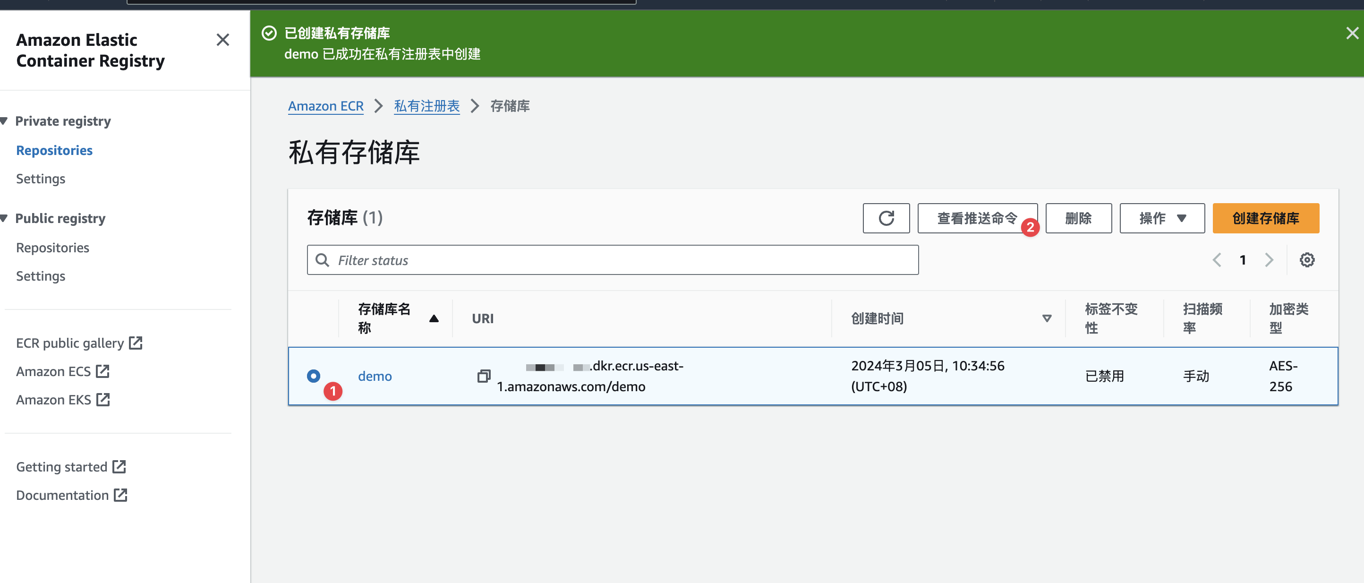
Task: Expand the 私有注册表 breadcrumb link
Action: pyautogui.click(x=430, y=106)
